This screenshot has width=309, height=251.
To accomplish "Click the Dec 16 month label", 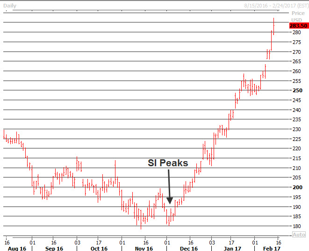I will click(188, 249).
